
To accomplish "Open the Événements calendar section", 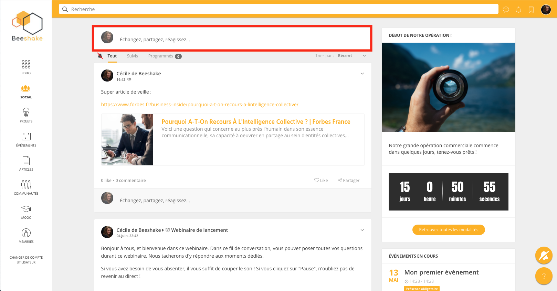I will click(26, 139).
